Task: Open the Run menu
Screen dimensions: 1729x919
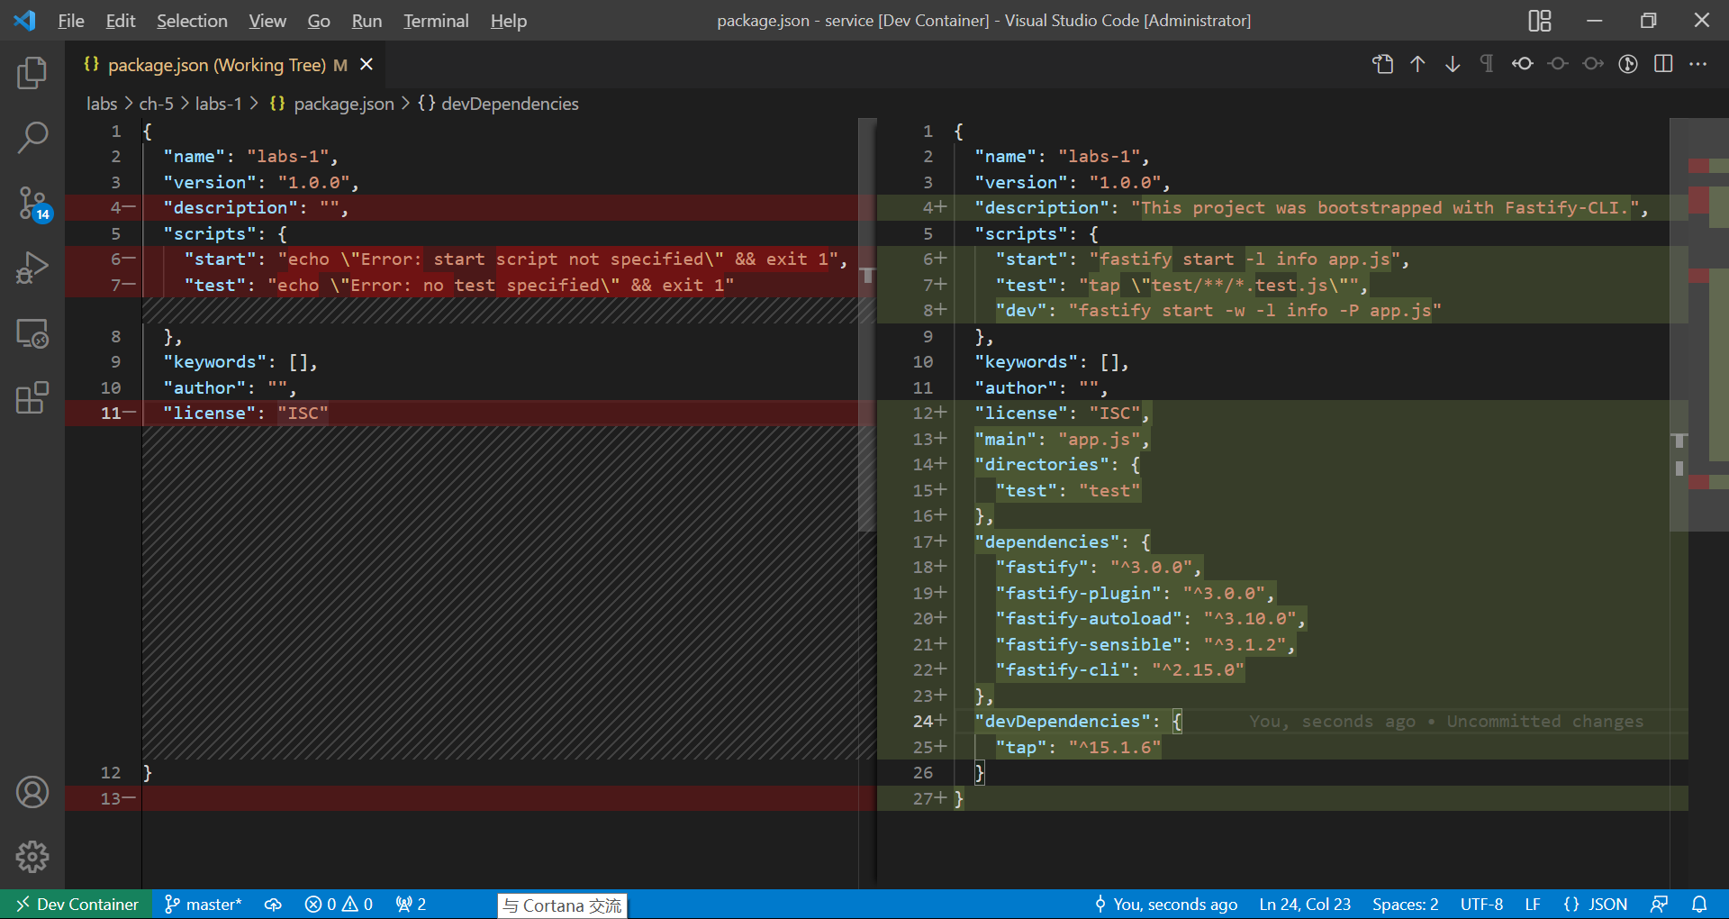Action: pyautogui.click(x=367, y=21)
